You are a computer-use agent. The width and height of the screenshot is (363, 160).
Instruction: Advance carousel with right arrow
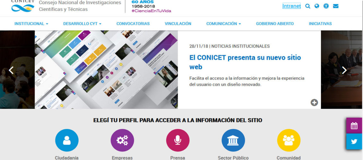click(344, 70)
